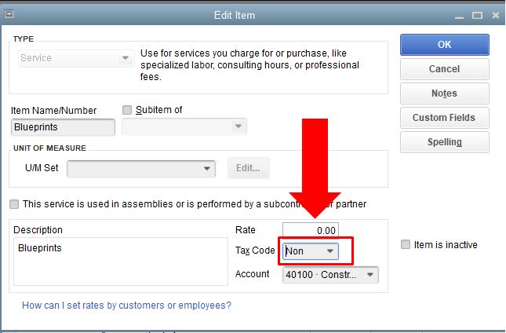506x333 pixels.
Task: Open Custom Fields for the item
Action: pos(445,118)
